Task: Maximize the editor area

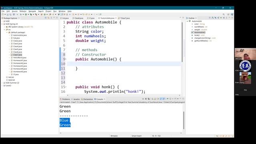Action: (183, 18)
